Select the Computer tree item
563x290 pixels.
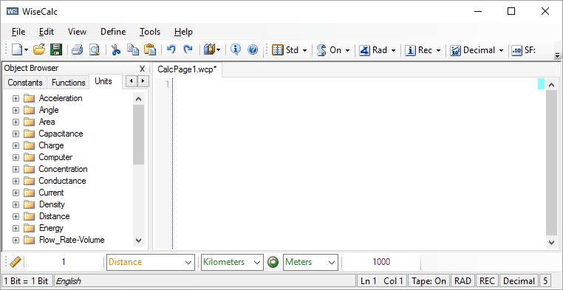55,157
